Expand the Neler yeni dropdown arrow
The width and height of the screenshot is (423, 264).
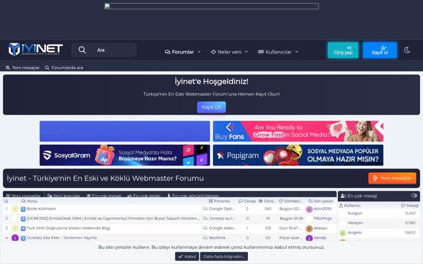[x=246, y=52]
